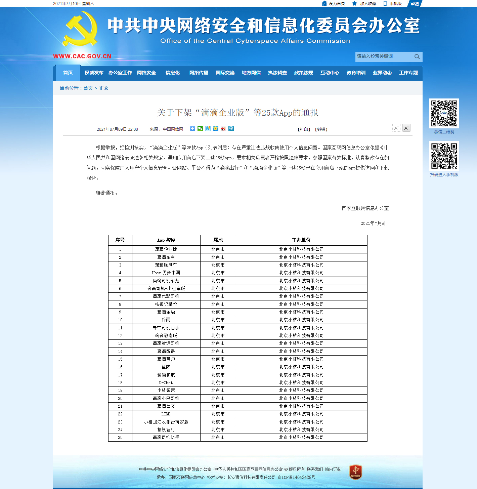477x489 pixels.
Task: Click the article title heading
Action: click(x=238, y=113)
